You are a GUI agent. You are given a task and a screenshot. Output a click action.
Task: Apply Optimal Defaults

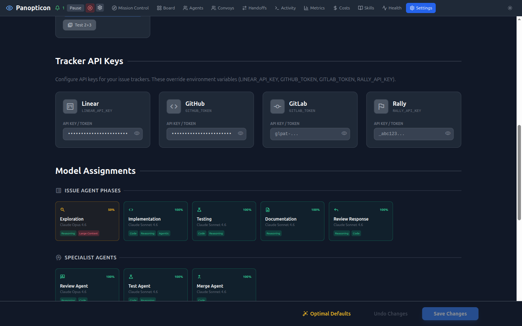327,314
